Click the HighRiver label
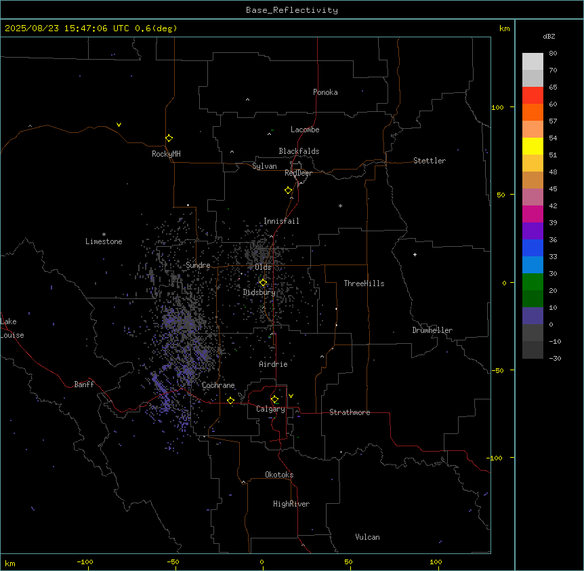Screen dimensions: 584x571 [x=291, y=504]
